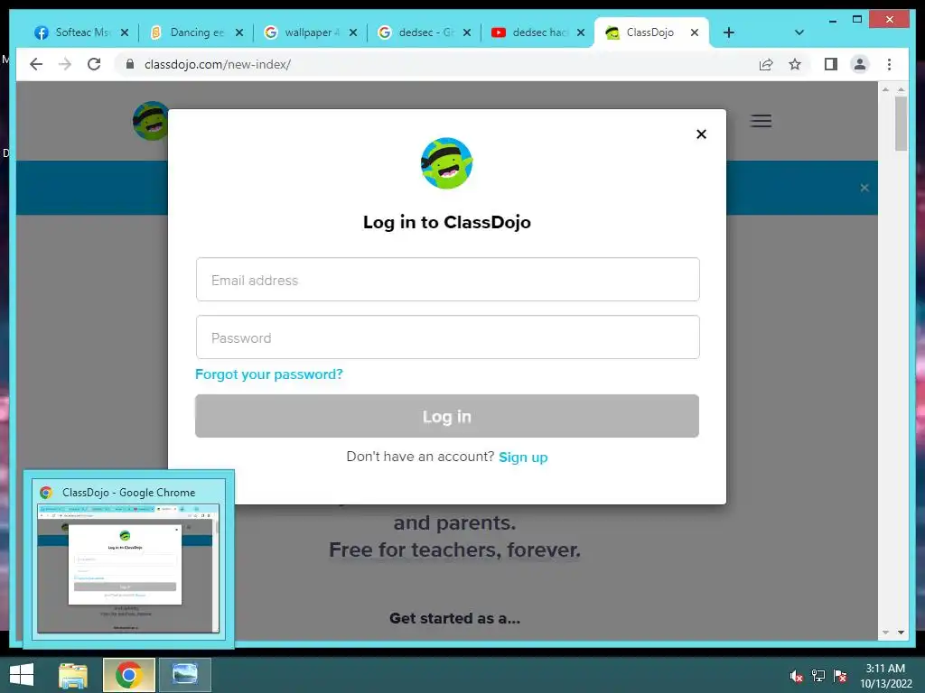This screenshot has width=925, height=693.
Task: Click the ClassDojo monster logo in dialog
Action: [x=446, y=163]
